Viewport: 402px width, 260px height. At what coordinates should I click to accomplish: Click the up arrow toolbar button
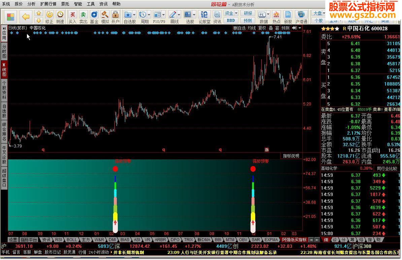click(38, 13)
